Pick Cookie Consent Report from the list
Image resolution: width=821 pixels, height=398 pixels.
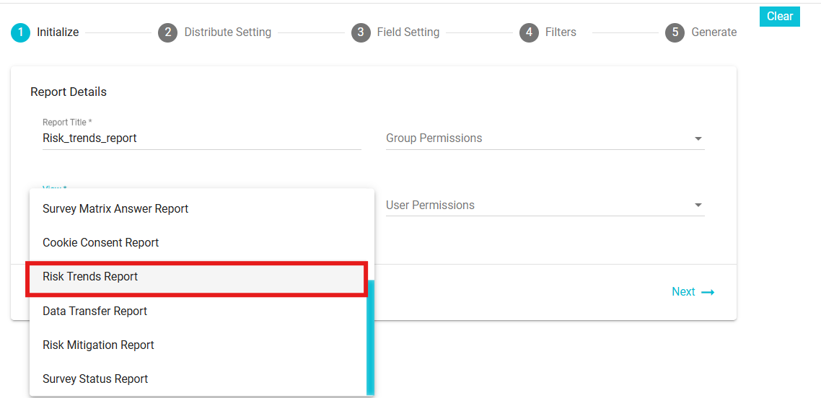point(198,243)
